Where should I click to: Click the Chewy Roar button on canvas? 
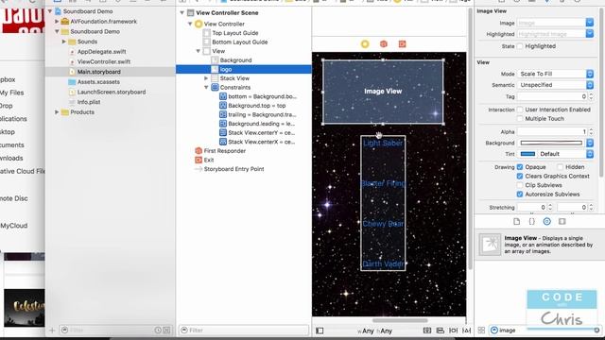[x=383, y=224]
